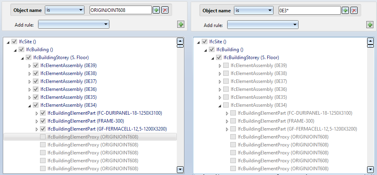Collapse IfcSite node in left tree
Screen dimensions: 377x175
(8, 42)
